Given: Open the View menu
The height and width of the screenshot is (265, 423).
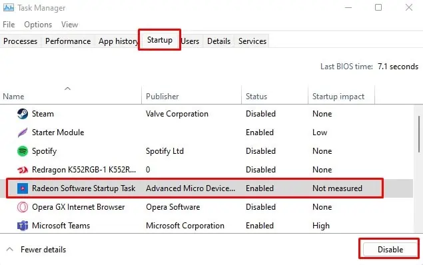Looking at the screenshot, I should 69,25.
